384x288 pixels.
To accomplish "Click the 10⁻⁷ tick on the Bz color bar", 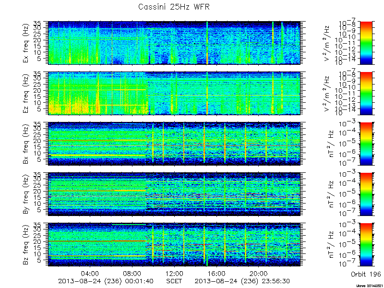I will point(348,264).
